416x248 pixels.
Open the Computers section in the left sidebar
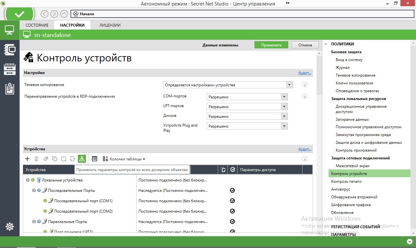tap(9, 30)
